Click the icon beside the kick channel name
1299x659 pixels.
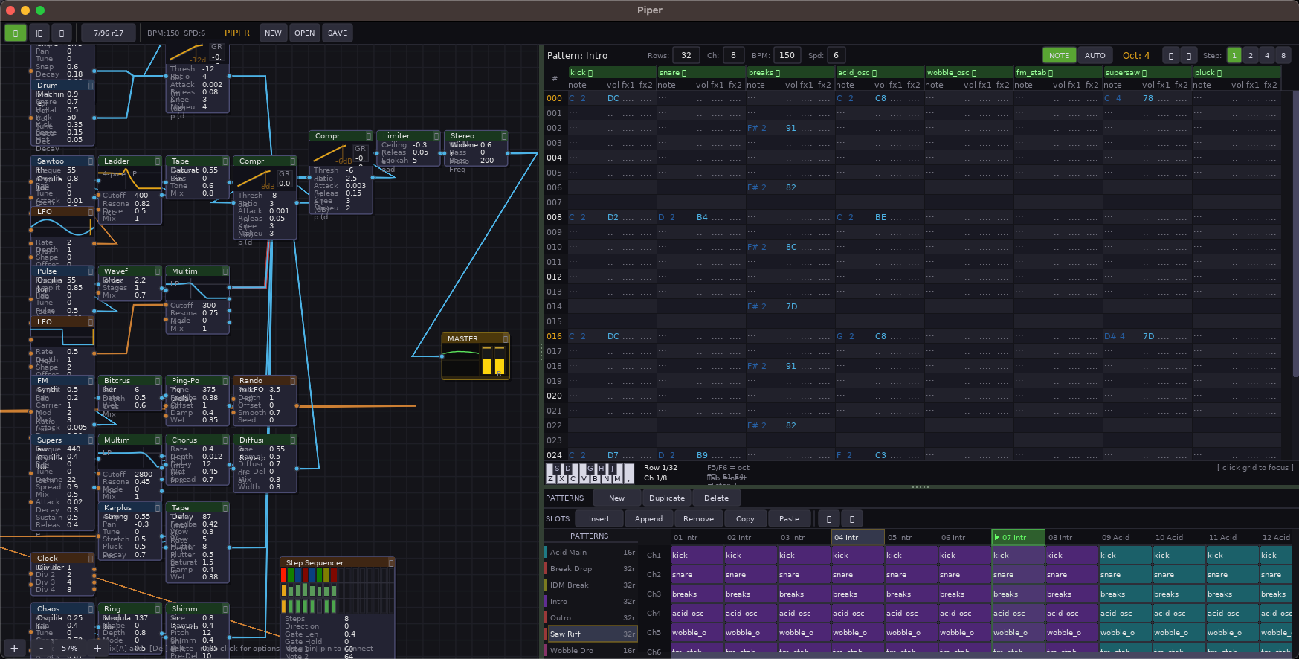[x=590, y=73]
